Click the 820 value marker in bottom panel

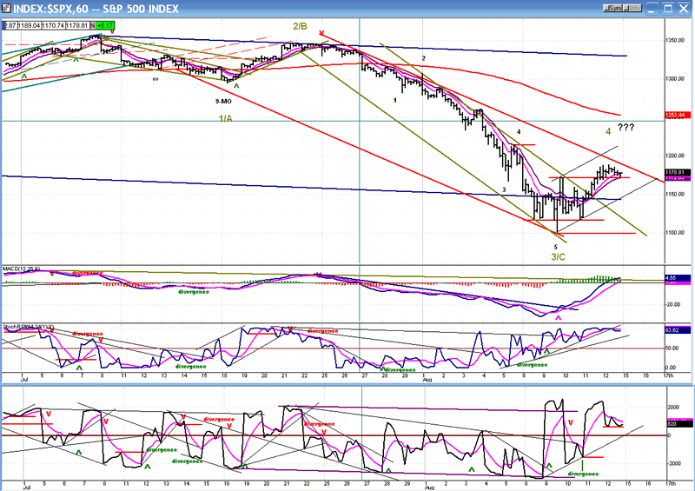click(x=672, y=422)
